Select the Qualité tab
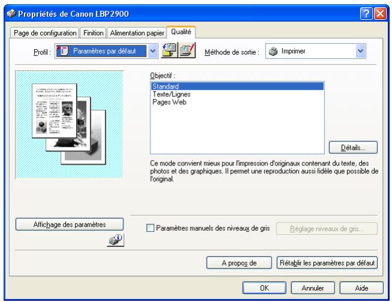Image resolution: width=392 pixels, height=302 pixels. pos(181,32)
